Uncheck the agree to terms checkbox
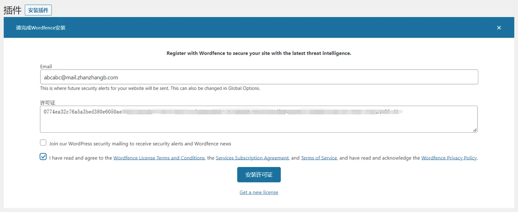Image resolution: width=518 pixels, height=212 pixels. [43, 157]
